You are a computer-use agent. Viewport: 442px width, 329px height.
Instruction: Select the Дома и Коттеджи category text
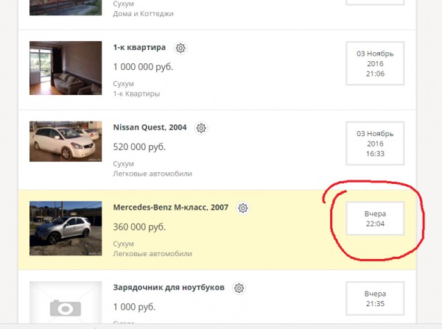(x=143, y=14)
